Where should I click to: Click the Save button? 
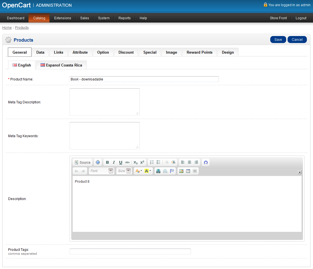tap(278, 40)
